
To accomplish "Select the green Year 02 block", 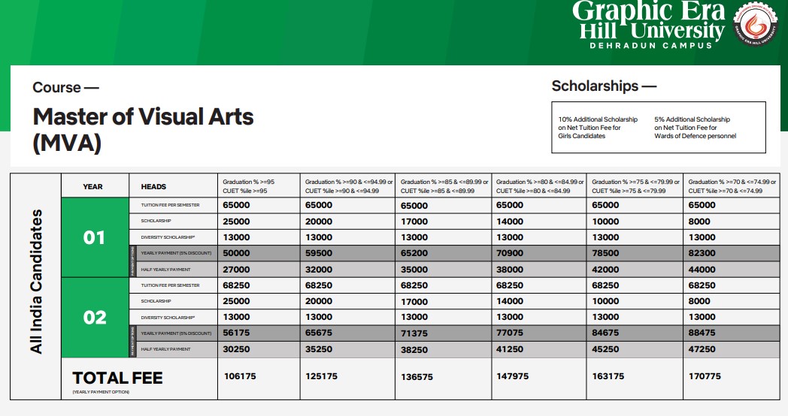I will pos(95,317).
